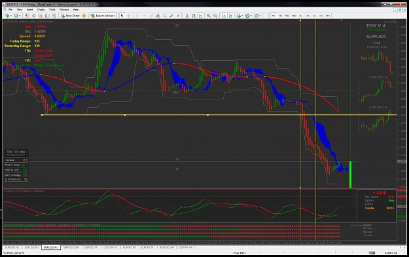
Task: Zoom in on the chart
Action: point(209,16)
